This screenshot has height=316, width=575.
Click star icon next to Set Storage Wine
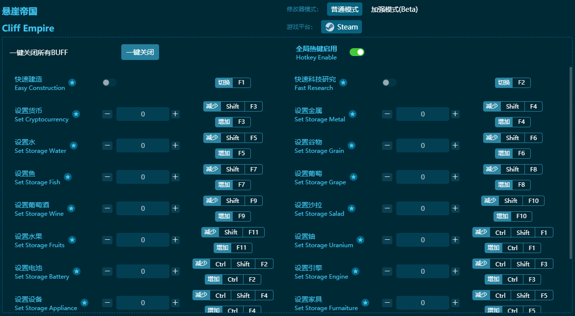pyautogui.click(x=71, y=208)
